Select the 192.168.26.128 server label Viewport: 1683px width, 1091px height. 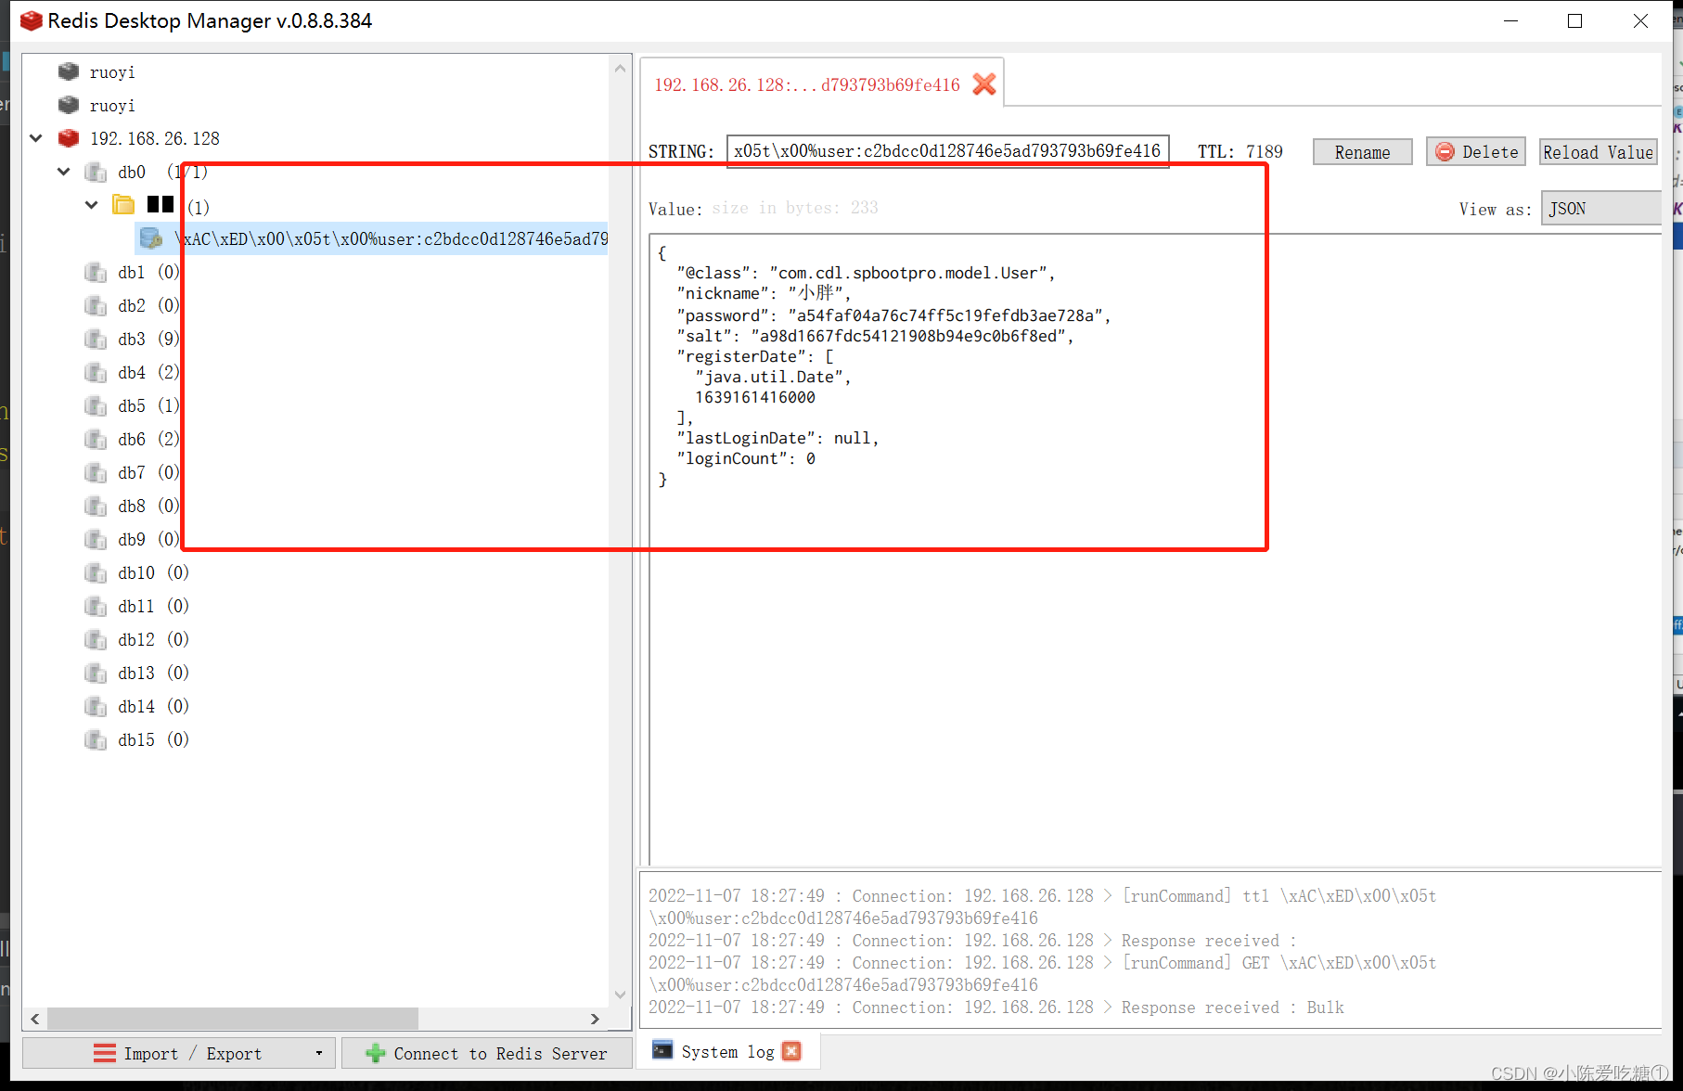155,138
